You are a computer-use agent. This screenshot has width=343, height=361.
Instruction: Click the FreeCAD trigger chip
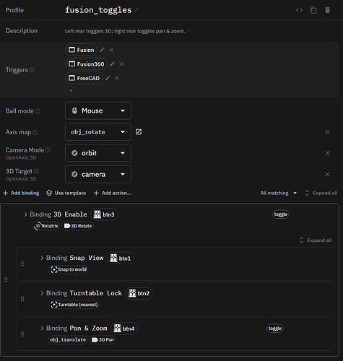click(84, 78)
